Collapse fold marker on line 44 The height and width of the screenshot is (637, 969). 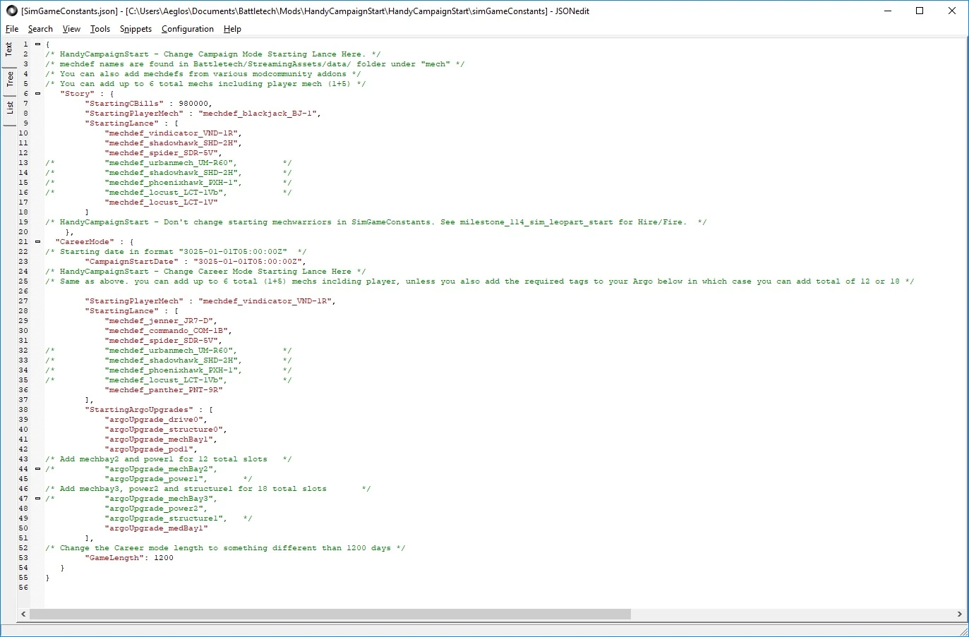37,468
